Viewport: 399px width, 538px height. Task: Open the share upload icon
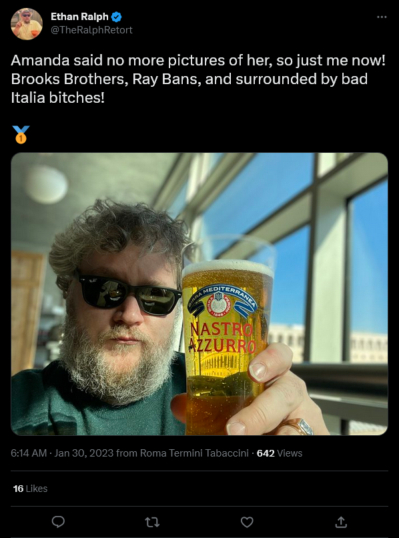[x=341, y=522]
